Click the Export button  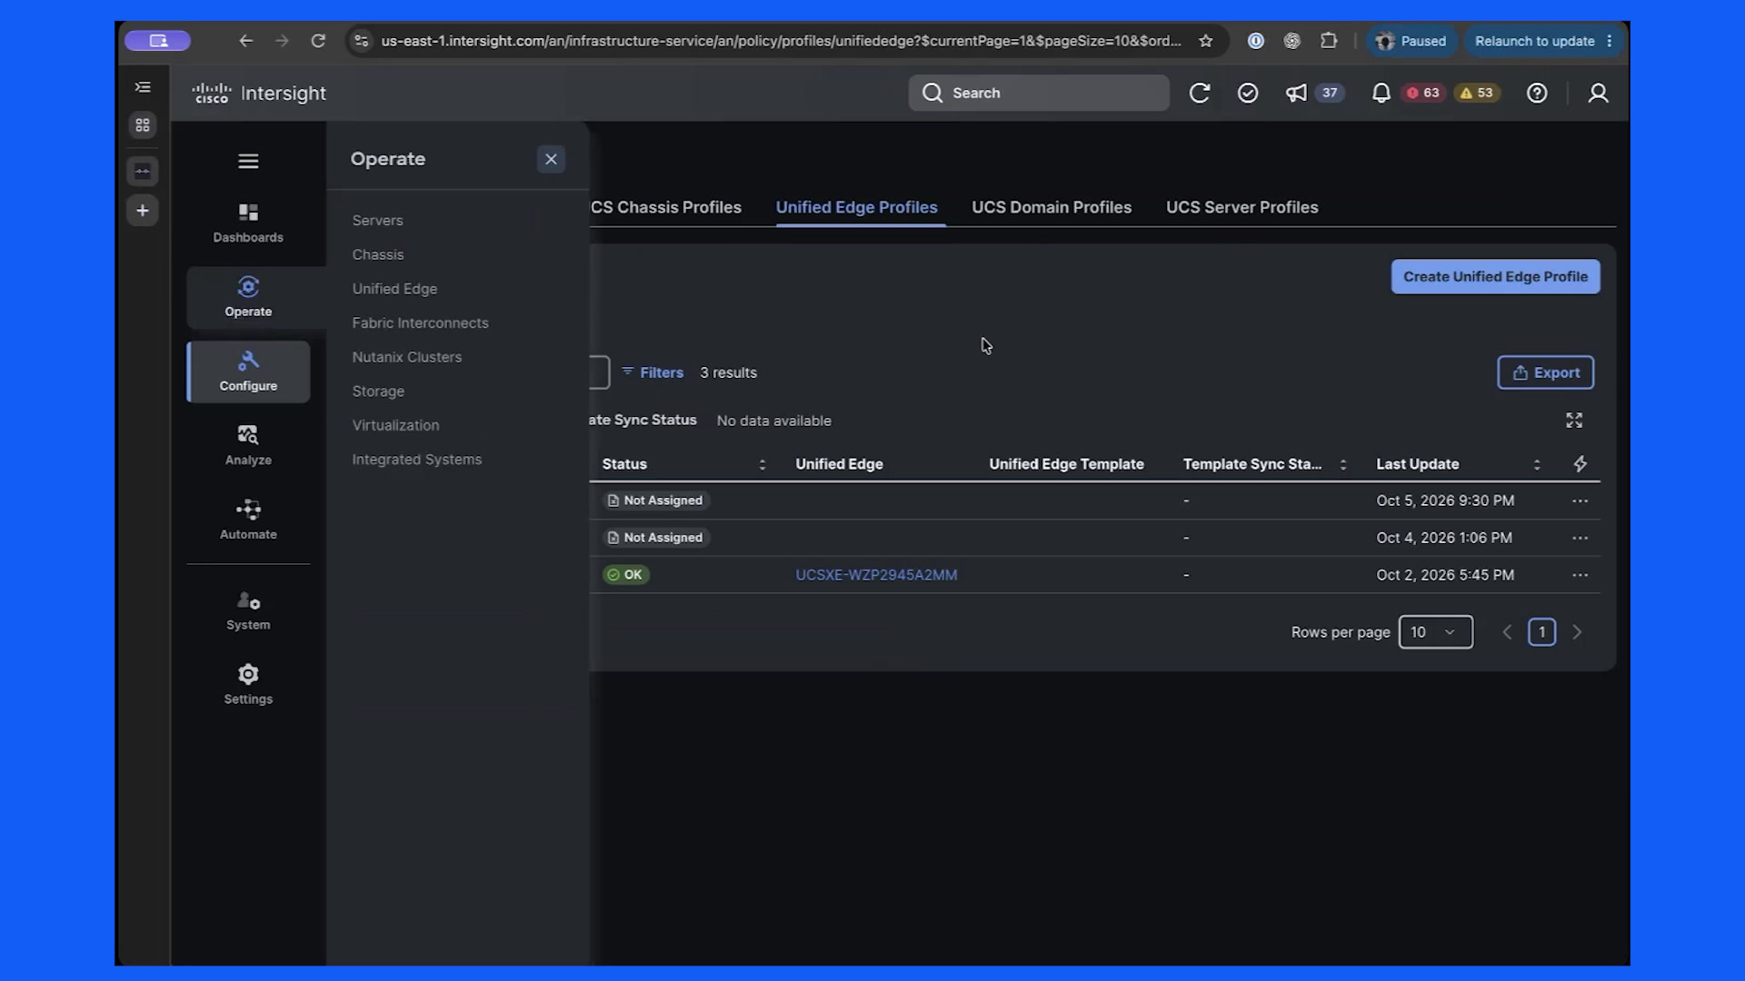coord(1545,372)
